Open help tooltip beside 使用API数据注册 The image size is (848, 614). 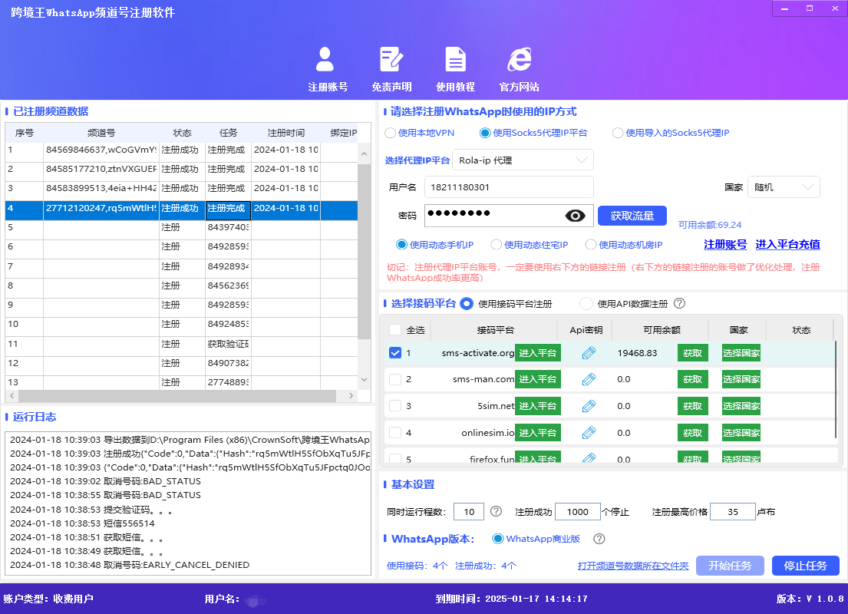[x=680, y=303]
